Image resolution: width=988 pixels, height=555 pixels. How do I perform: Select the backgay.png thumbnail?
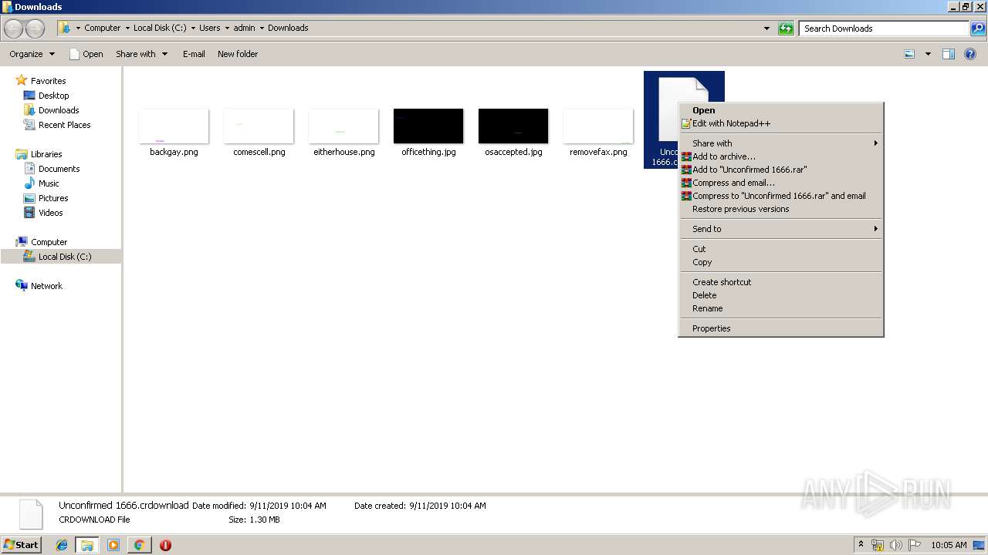(174, 126)
